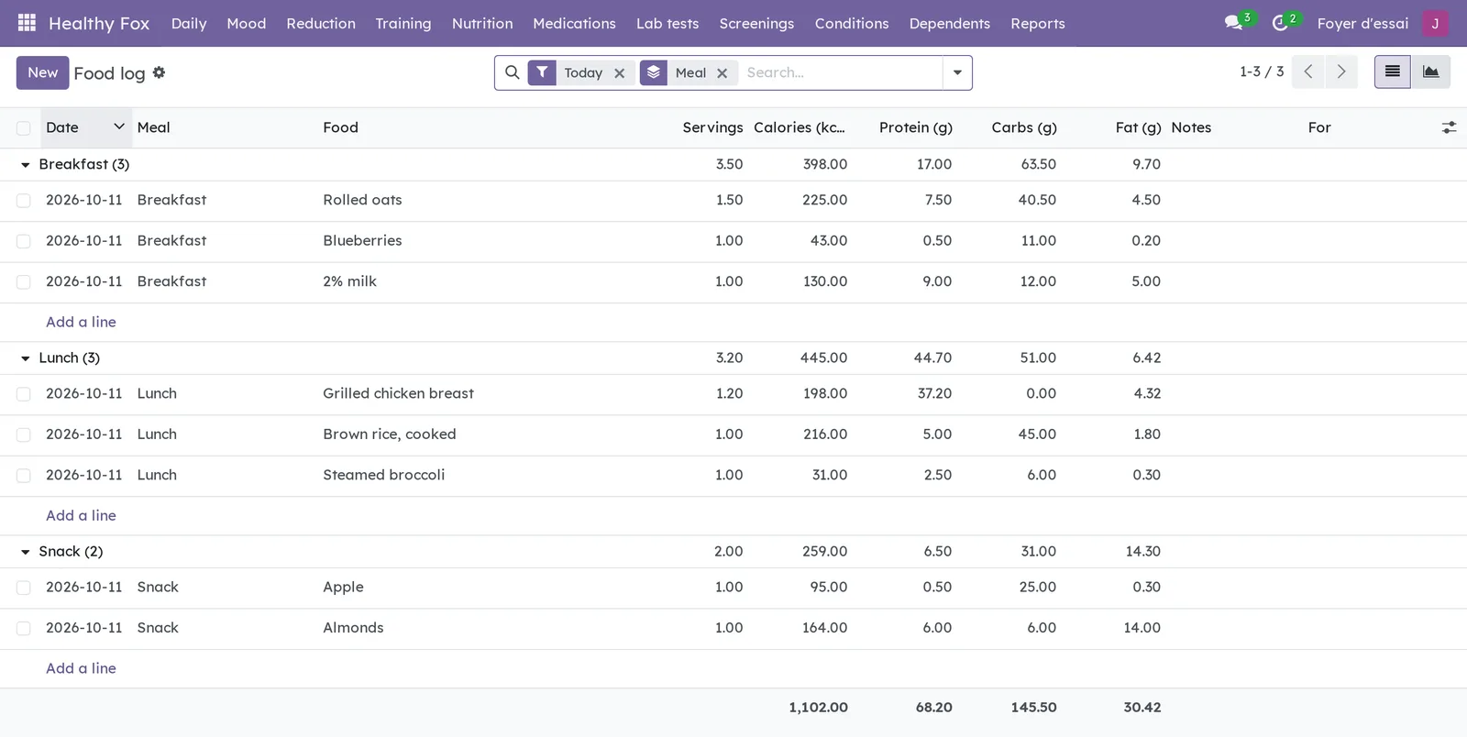Open the Medications menu
Screen dimensions: 1467x737
click(574, 23)
